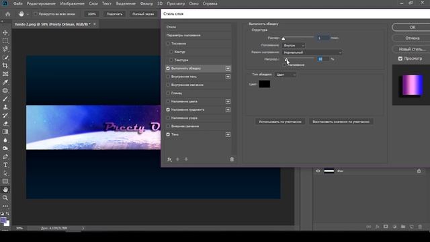Expand the status bar arrow menu

click(x=83, y=228)
